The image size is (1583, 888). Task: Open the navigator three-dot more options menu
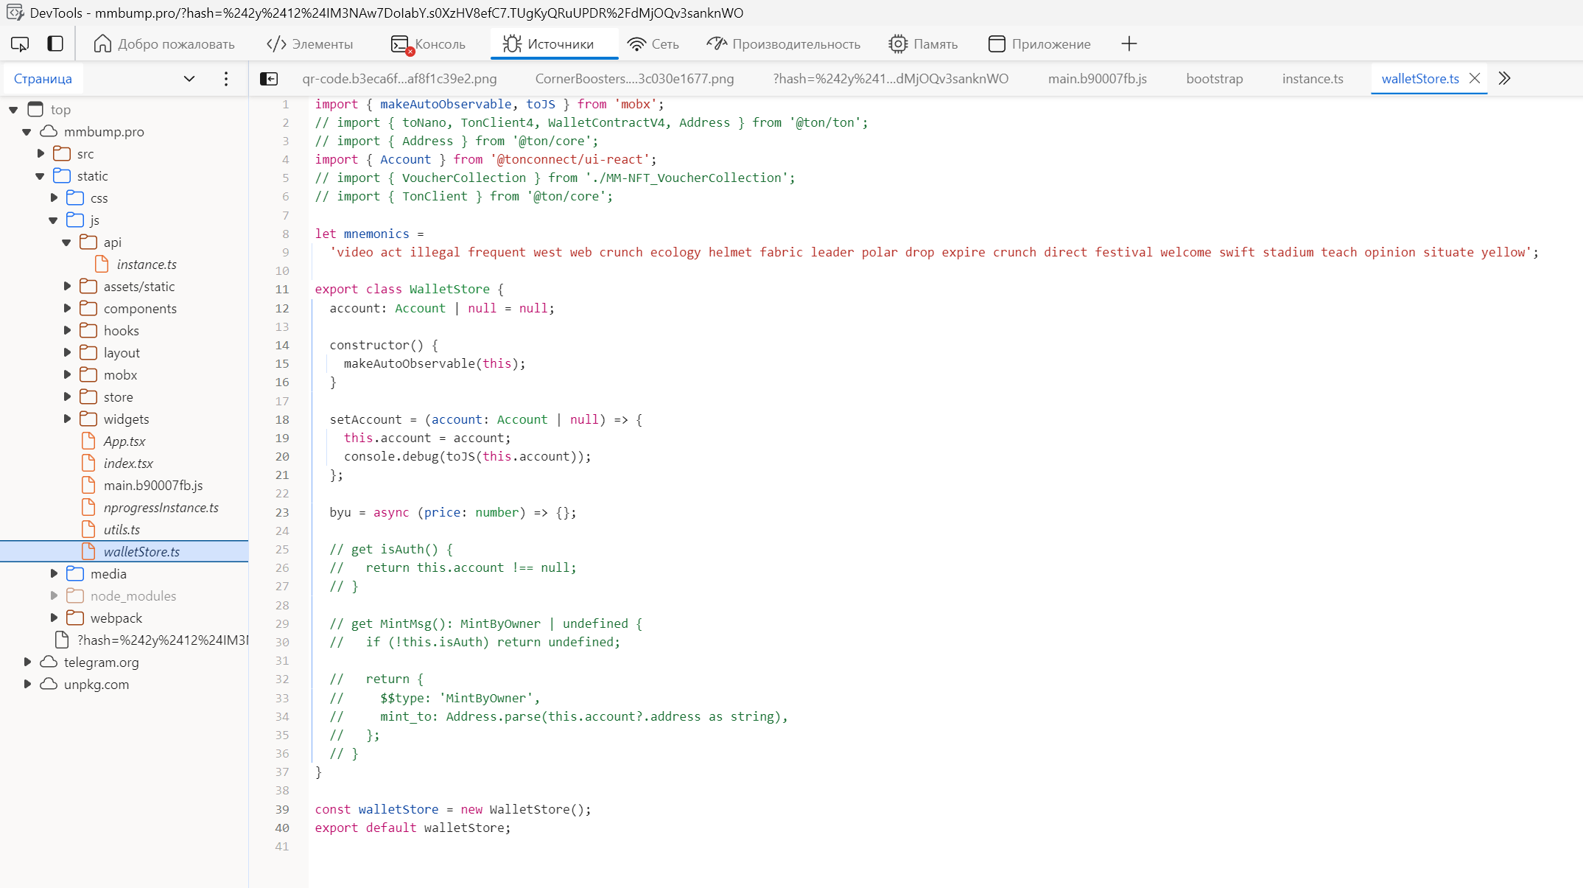[226, 79]
